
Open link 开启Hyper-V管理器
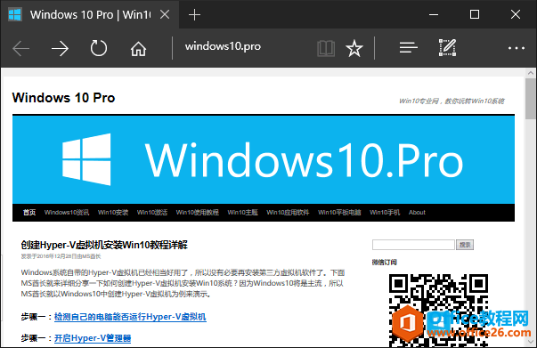coord(93,338)
